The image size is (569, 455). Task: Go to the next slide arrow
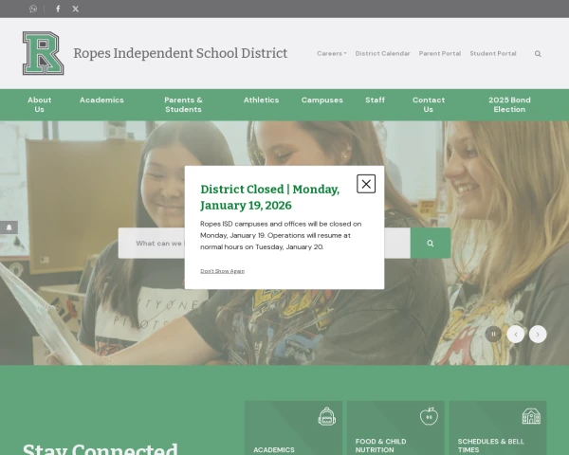click(x=538, y=334)
